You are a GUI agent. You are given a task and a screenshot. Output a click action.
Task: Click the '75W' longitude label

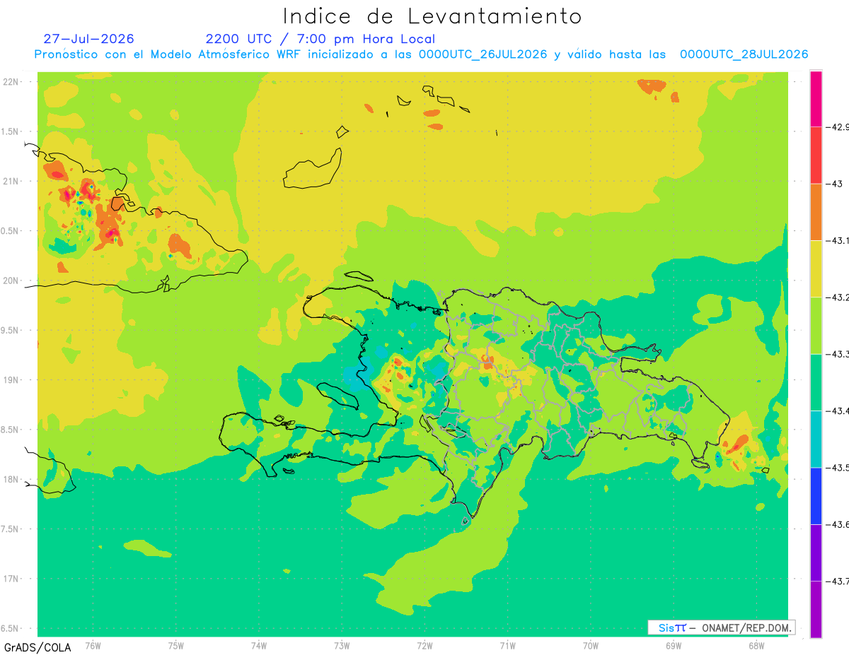tap(176, 645)
